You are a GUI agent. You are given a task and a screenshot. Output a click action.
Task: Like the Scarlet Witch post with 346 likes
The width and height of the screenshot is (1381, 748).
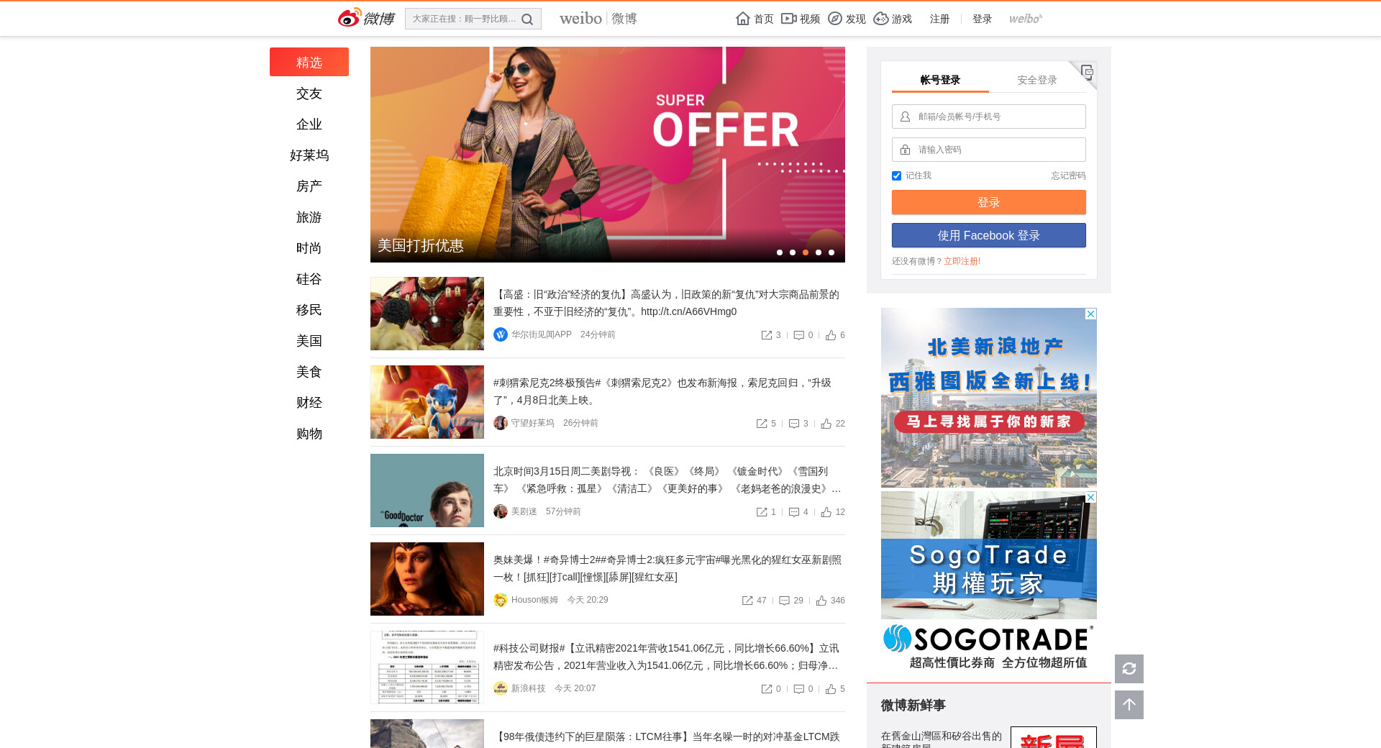pos(821,601)
